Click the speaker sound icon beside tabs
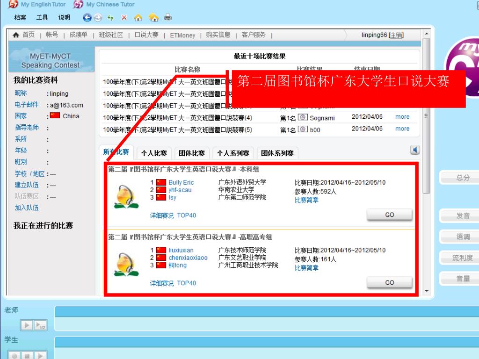Viewport: 479px width, 359px height. pos(414,150)
